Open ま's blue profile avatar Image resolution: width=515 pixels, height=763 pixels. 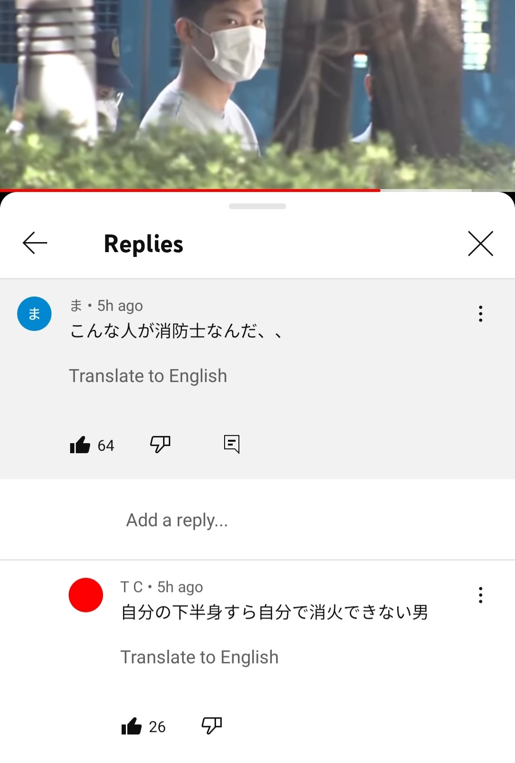coord(34,314)
